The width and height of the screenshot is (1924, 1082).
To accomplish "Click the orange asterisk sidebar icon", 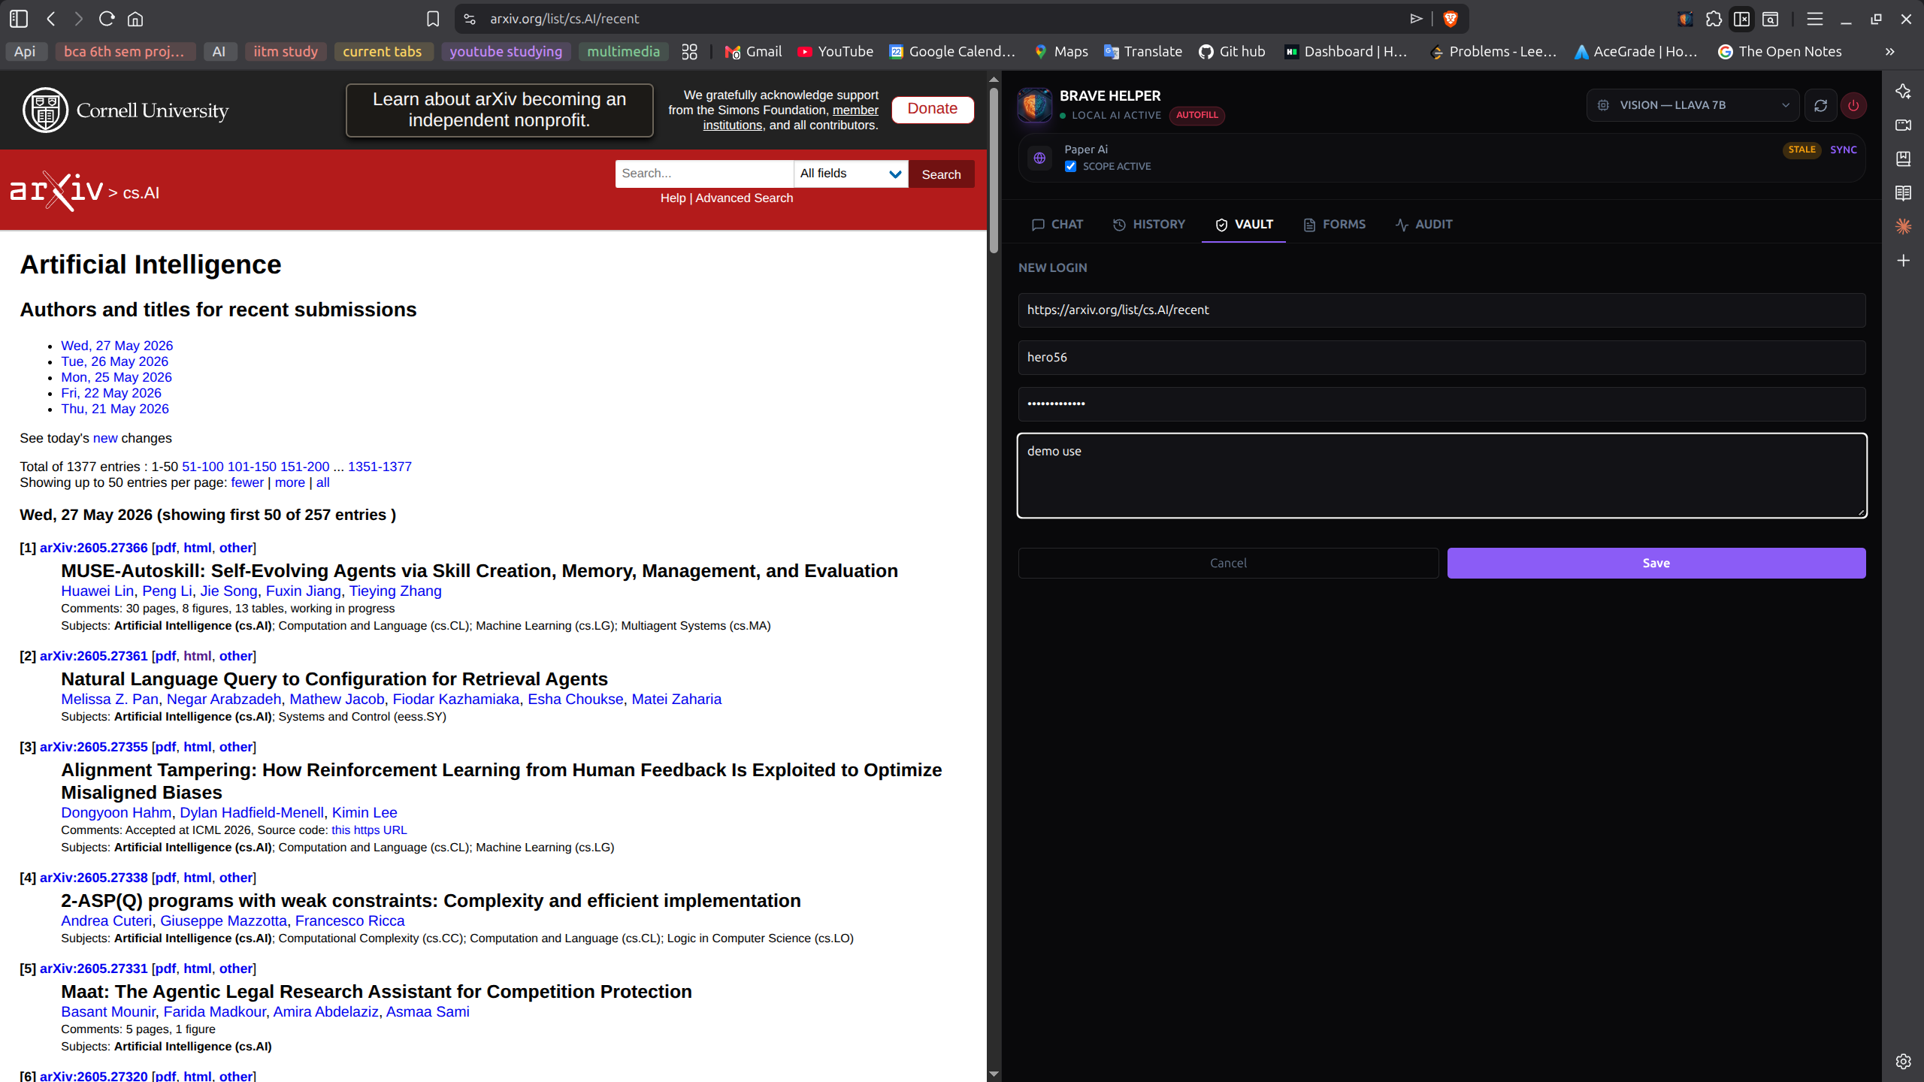I will click(x=1903, y=226).
